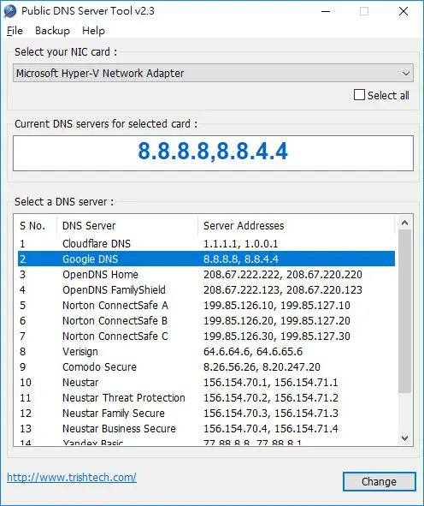The width and height of the screenshot is (424, 506).
Task: Click the Public DNS Server Tool app icon
Action: tap(10, 11)
